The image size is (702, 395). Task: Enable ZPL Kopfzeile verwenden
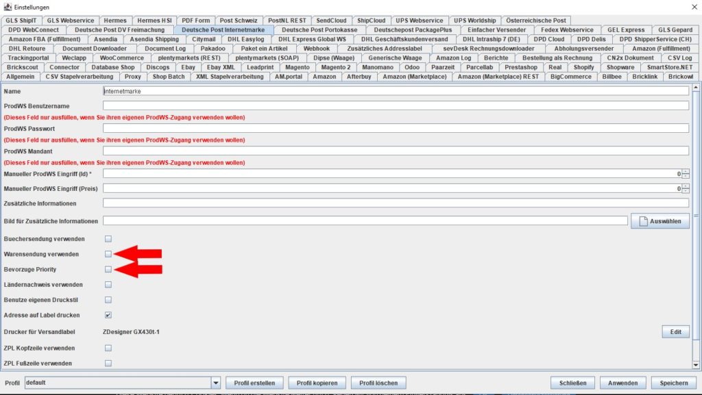pyautogui.click(x=108, y=348)
